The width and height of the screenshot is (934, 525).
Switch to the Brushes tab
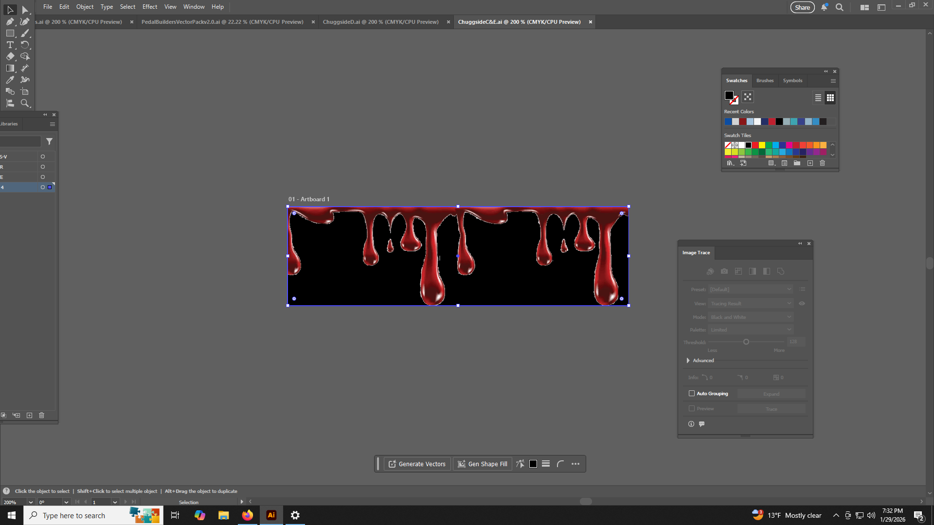[765, 81]
